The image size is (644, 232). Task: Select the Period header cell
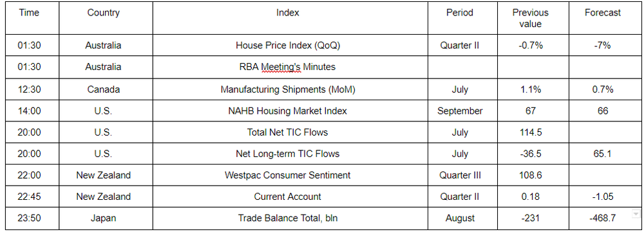462,18
